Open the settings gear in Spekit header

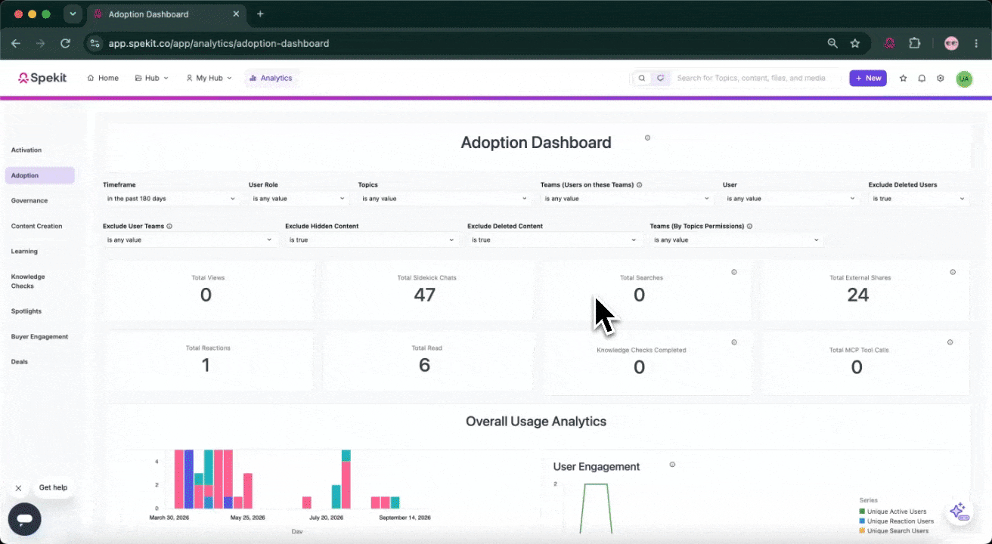[941, 78]
